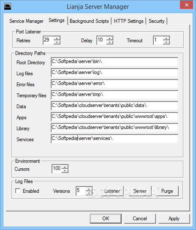Open the Listener log file
The image size is (196, 230).
pyautogui.click(x=112, y=191)
